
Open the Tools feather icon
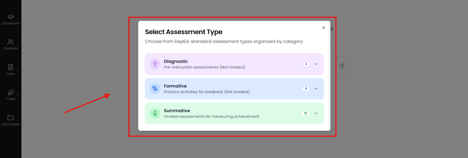pyautogui.click(x=11, y=93)
